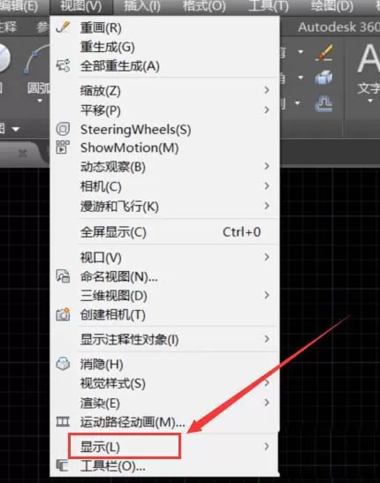
Task: Select Full Screen 全屏显示(C) Ctrl+0 item
Action: pyautogui.click(x=165, y=232)
